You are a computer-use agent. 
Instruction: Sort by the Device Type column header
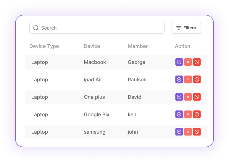pos(44,46)
